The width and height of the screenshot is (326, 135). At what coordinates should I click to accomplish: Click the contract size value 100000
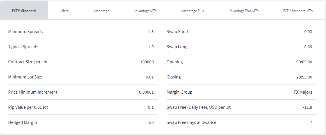point(147,62)
